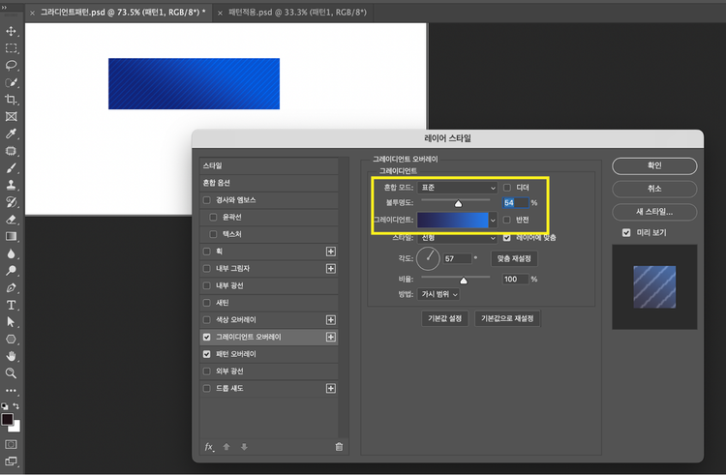Enable 윤곽선 checkbox
Screen dimensions: 726x475
(213, 217)
